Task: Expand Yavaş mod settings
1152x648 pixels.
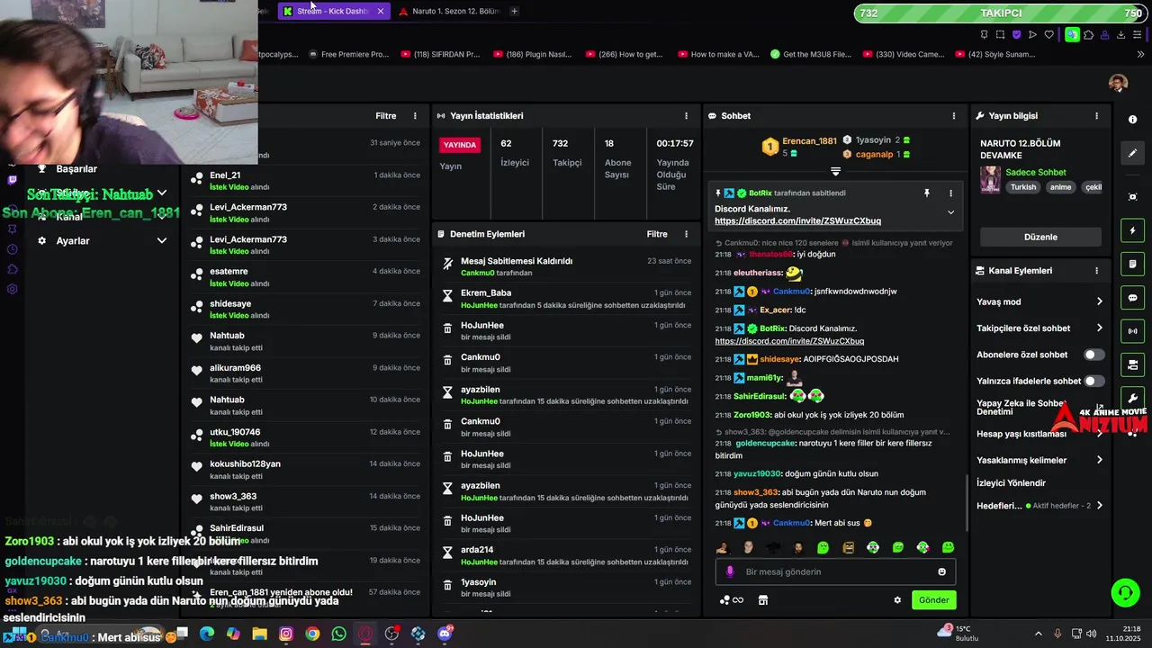Action: coord(1099,302)
